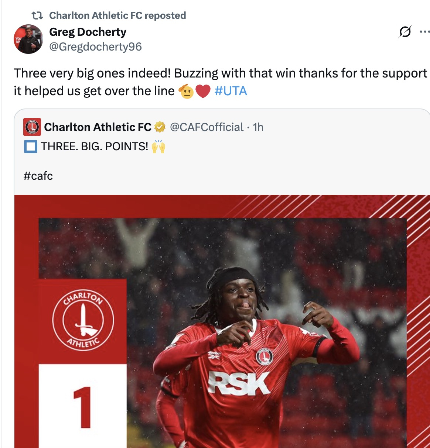Click 'Charlton Athletic FC reposted' label

pyautogui.click(x=117, y=15)
